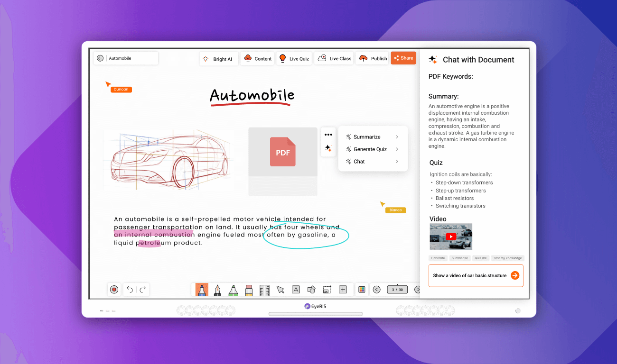Play the YouTube video thumbnail
The height and width of the screenshot is (364, 617).
[x=451, y=237]
